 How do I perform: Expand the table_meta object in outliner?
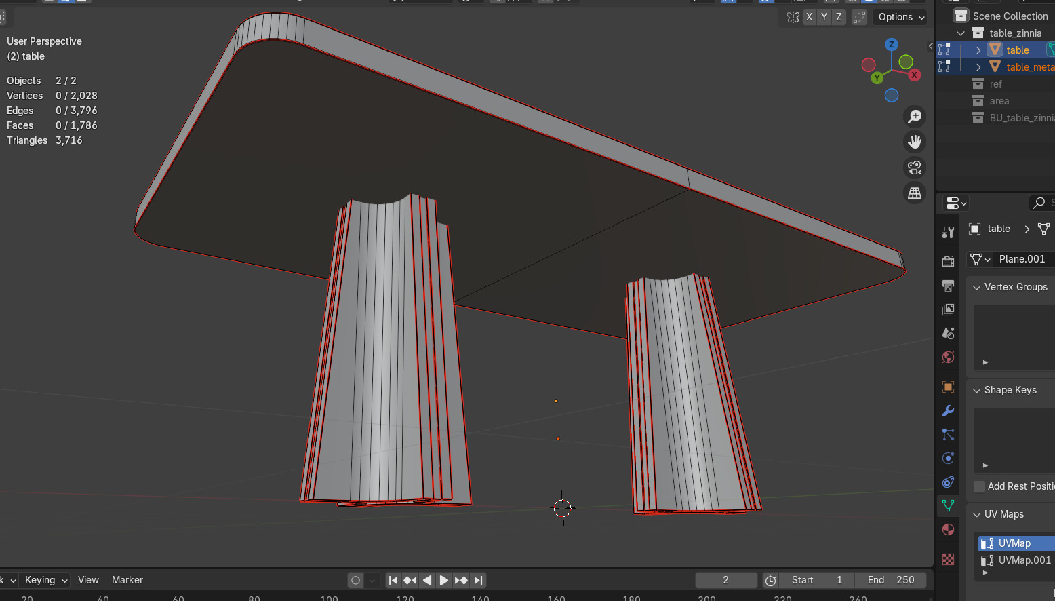(978, 67)
